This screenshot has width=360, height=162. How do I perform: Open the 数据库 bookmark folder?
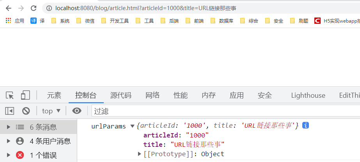click(x=222, y=21)
